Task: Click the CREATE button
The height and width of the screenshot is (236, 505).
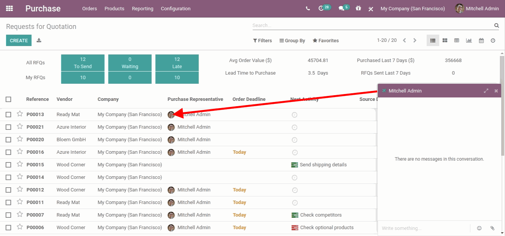Action: click(19, 40)
